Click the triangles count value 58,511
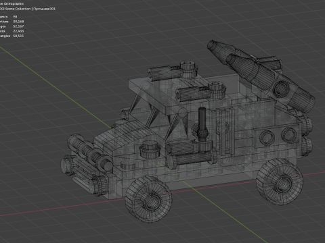Screen dimensions: 325x243 (x=18, y=36)
